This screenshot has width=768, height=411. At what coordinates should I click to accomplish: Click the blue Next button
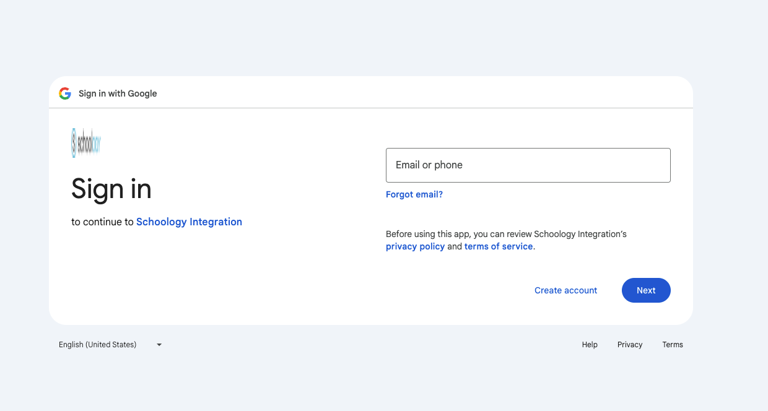coord(646,290)
